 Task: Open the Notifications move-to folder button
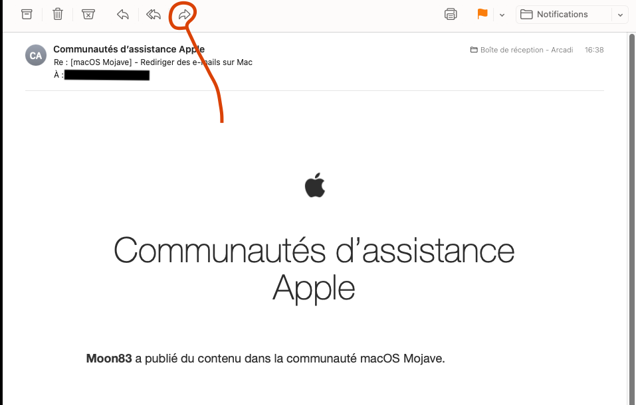[564, 15]
